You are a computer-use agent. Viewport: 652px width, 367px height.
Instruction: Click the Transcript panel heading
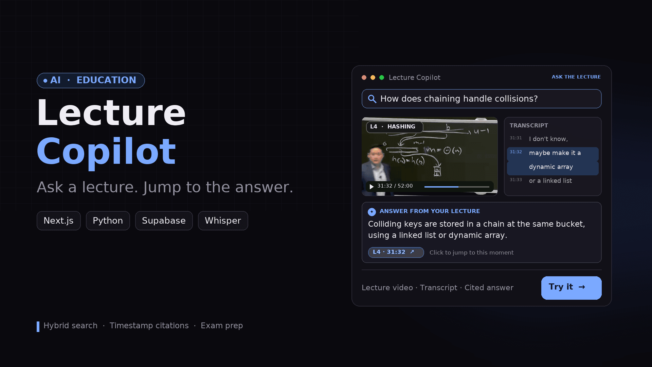(x=528, y=125)
